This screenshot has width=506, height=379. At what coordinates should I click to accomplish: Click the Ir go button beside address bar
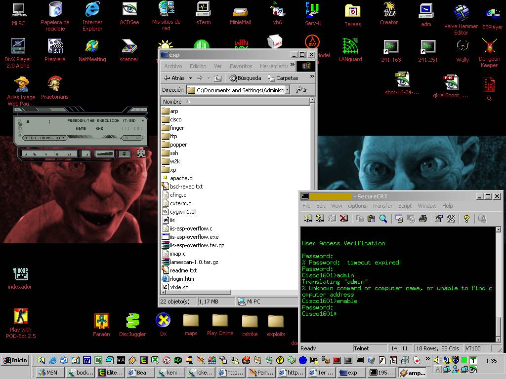(x=301, y=90)
